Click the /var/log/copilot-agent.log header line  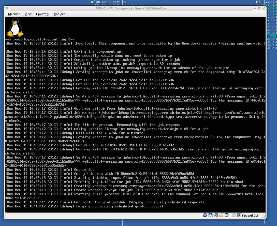[40, 39]
